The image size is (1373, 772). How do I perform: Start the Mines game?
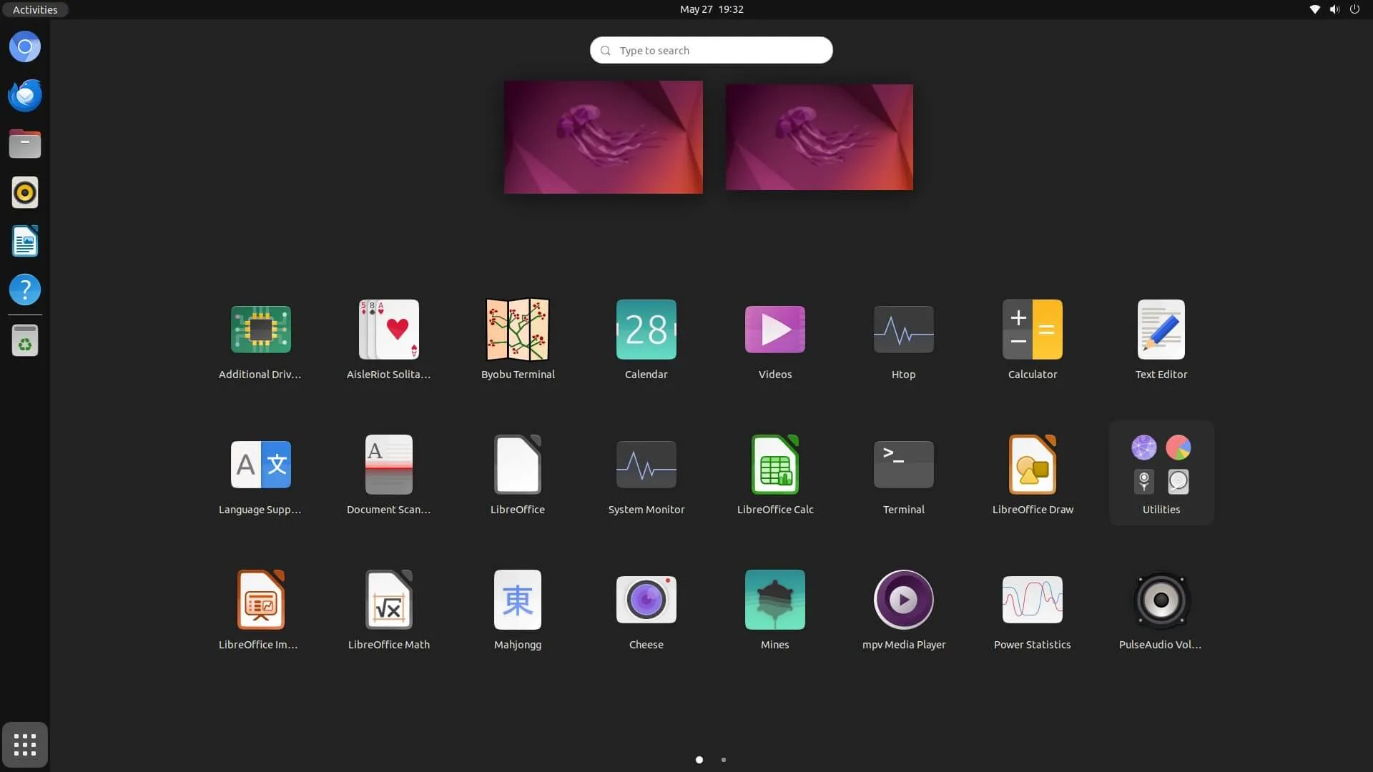(x=774, y=600)
